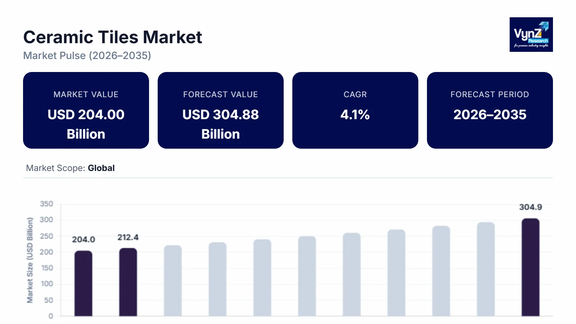The width and height of the screenshot is (576, 324).
Task: Click the Market Pulse (2026–2035) subtitle
Action: point(87,56)
